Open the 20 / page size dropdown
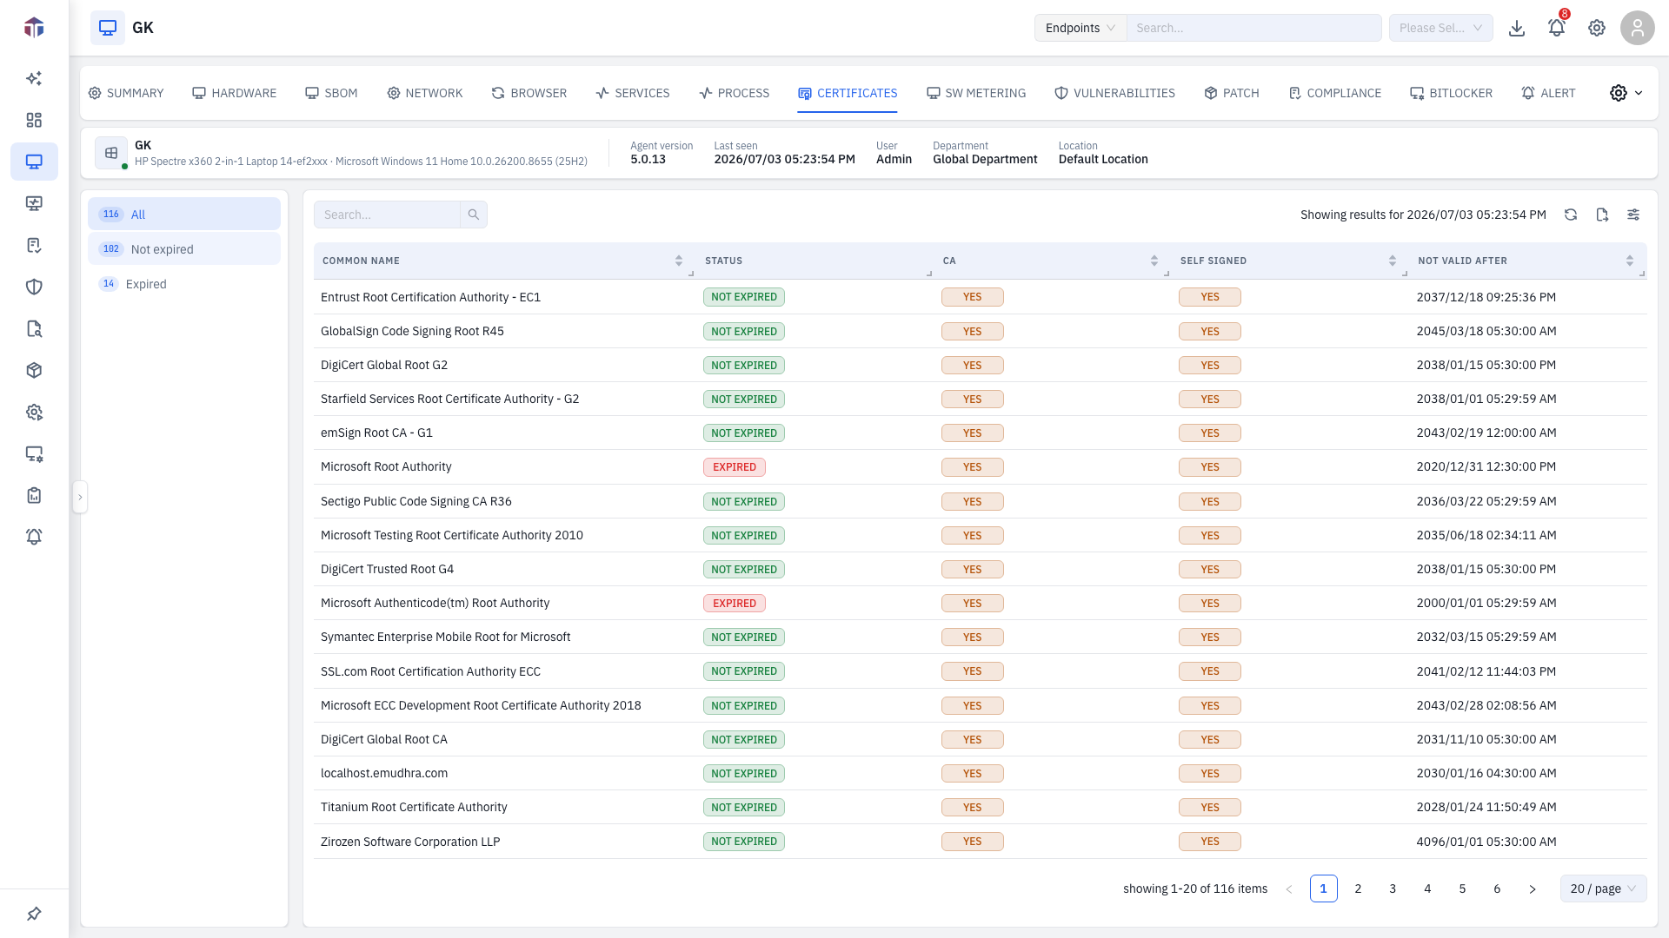This screenshot has width=1669, height=938. [1603, 888]
